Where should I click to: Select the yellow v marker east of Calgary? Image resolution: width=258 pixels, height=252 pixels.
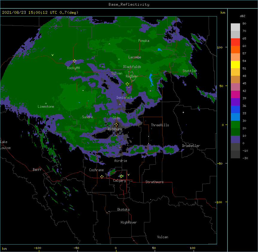(x=128, y=175)
